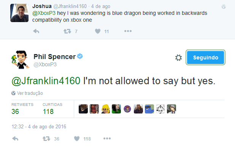Reply to Joshua's tweet with arrow icon
Viewport: 235px width, 147px height.
point(36,31)
